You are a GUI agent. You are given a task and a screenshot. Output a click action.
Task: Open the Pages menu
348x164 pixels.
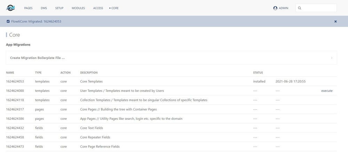28,8
